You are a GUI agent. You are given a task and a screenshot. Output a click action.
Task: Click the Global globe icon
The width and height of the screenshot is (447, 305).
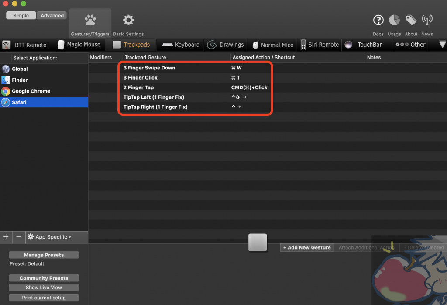pyautogui.click(x=5, y=69)
